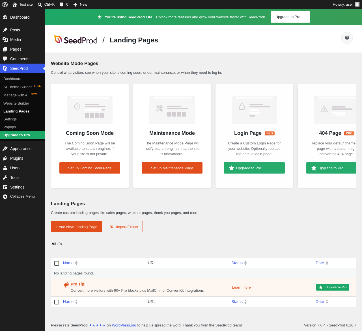Screen dimensions: 362x331
Task: Click Set up Coming Soon Page button
Action: (x=90, y=168)
